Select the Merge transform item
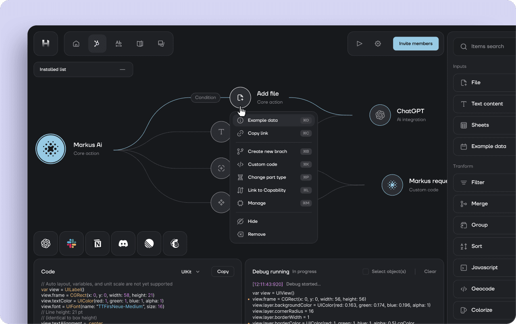Image resolution: width=516 pixels, height=324 pixels. point(485,204)
